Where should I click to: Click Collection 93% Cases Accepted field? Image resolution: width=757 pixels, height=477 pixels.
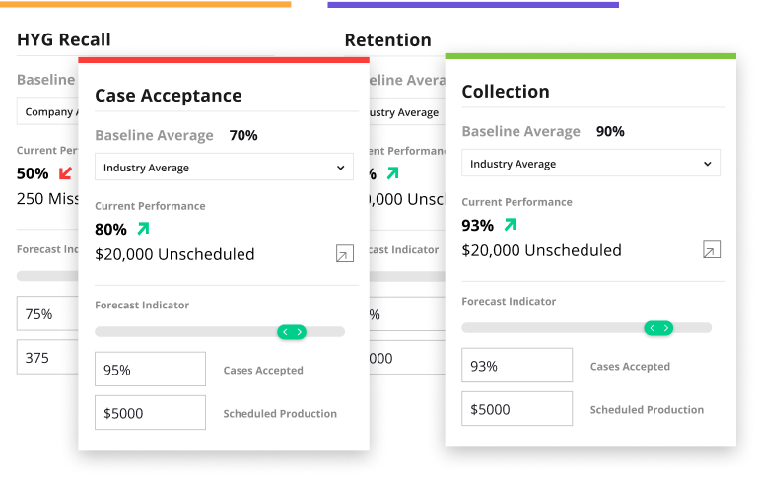(517, 366)
